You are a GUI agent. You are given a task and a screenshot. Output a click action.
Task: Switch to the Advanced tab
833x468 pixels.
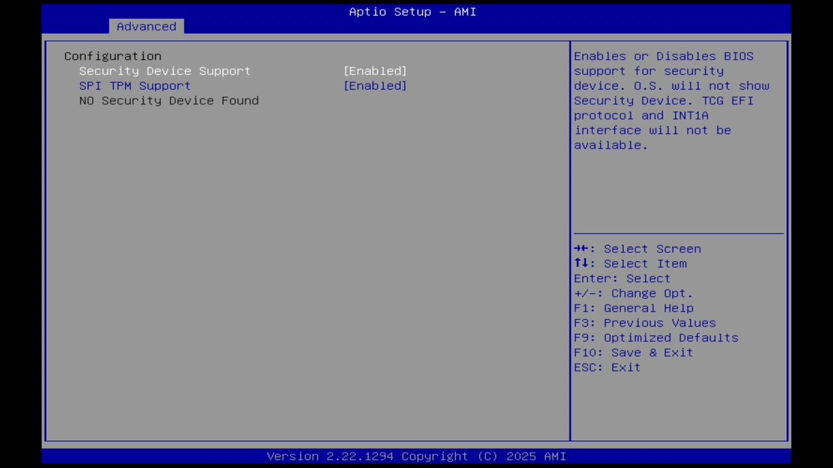146,26
